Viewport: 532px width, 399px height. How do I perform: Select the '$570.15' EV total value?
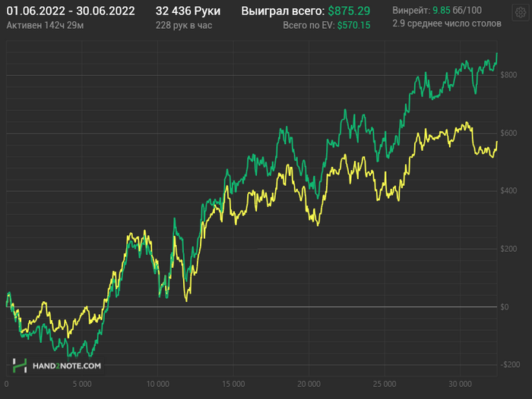pos(353,25)
